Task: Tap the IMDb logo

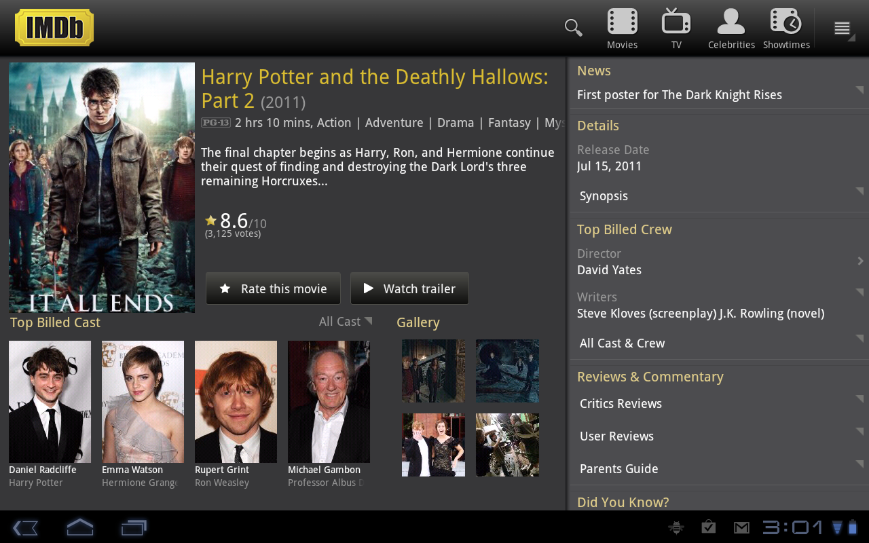Action: pos(54,28)
